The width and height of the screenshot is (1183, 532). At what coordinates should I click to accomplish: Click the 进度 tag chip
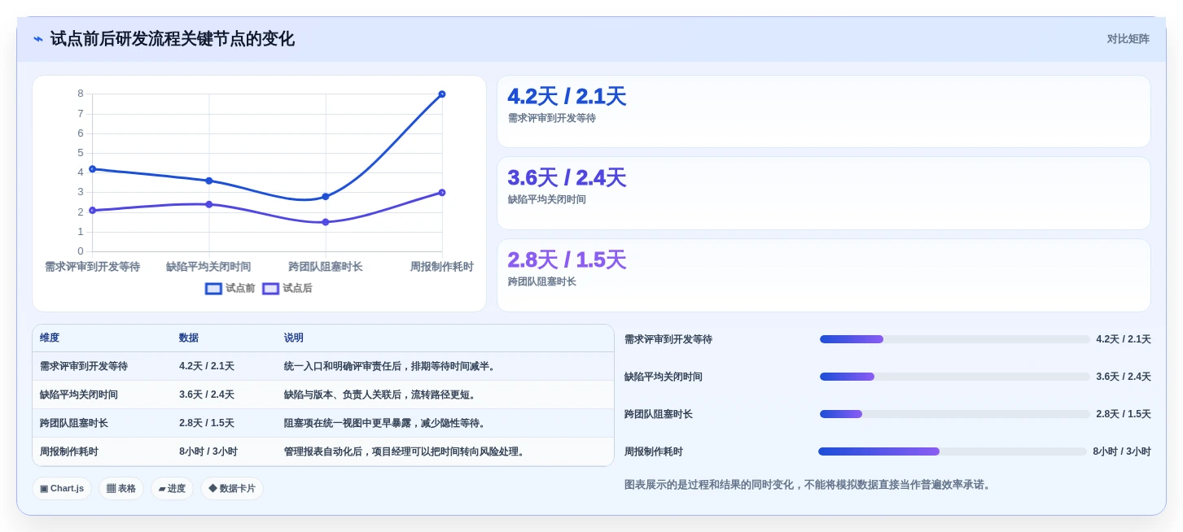(172, 489)
